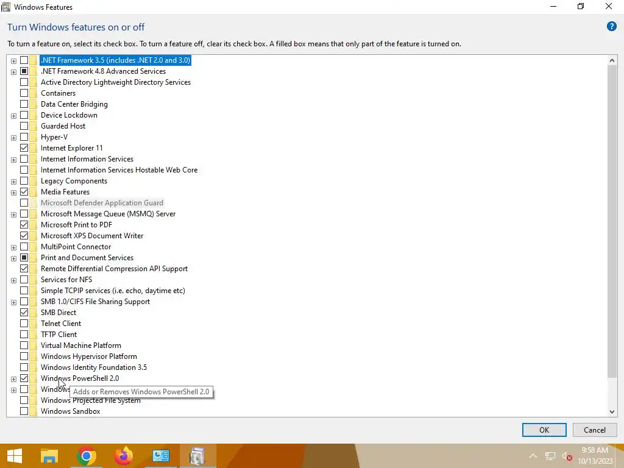Select Active Directory Lightweight Directory Services
The width and height of the screenshot is (624, 468).
(x=115, y=82)
